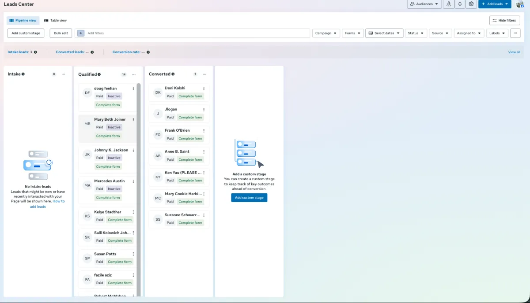530x303 pixels.
Task: Click Add custom stage button in toolbar
Action: 26,33
